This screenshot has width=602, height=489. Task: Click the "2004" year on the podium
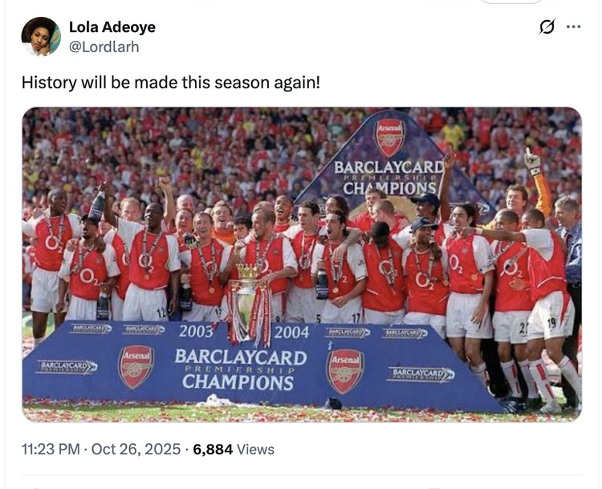point(291,332)
